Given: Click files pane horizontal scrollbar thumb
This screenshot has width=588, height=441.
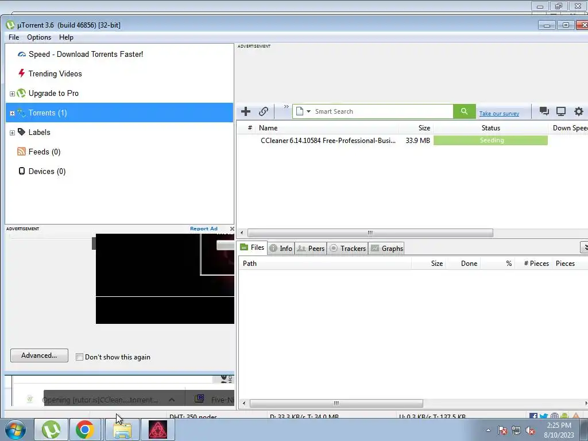Looking at the screenshot, I should click(336, 404).
